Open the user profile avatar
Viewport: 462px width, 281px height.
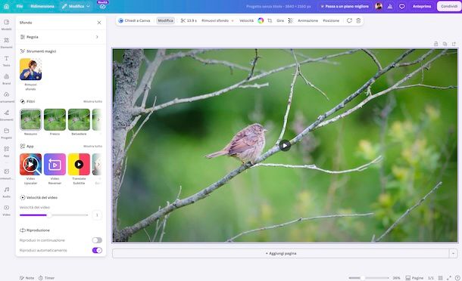click(379, 6)
